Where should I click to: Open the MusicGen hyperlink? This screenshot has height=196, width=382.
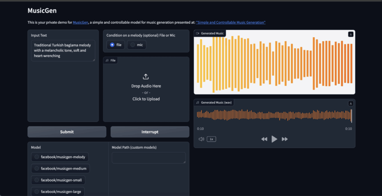click(80, 23)
